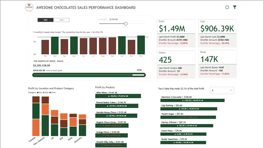Open the Top N sales rep dropdown
The width and height of the screenshot is (263, 148).
coord(222,90)
